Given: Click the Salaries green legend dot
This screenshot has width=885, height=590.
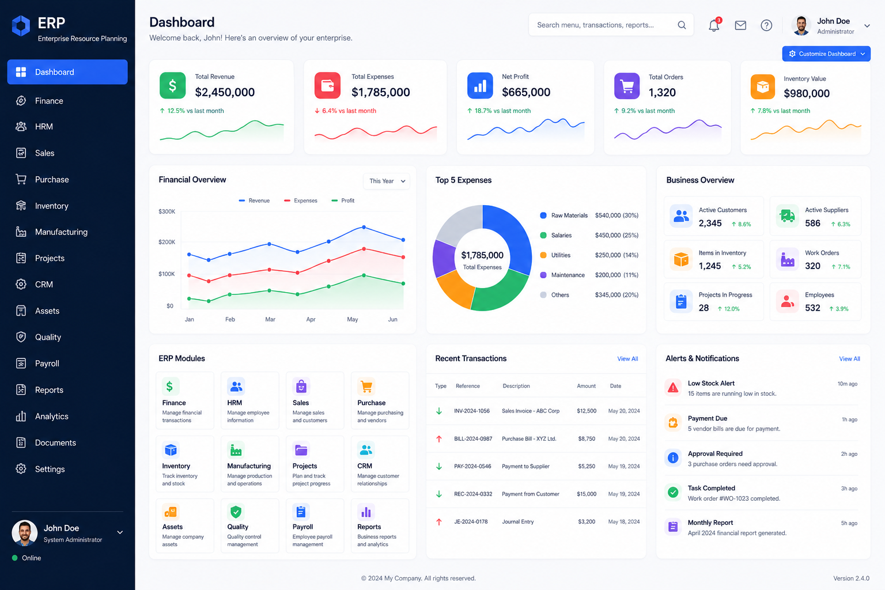Looking at the screenshot, I should point(543,235).
